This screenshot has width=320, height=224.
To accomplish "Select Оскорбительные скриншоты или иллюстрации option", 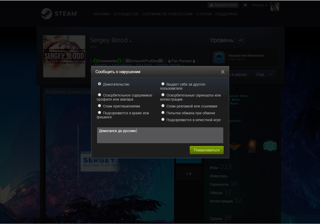I will 163,95.
